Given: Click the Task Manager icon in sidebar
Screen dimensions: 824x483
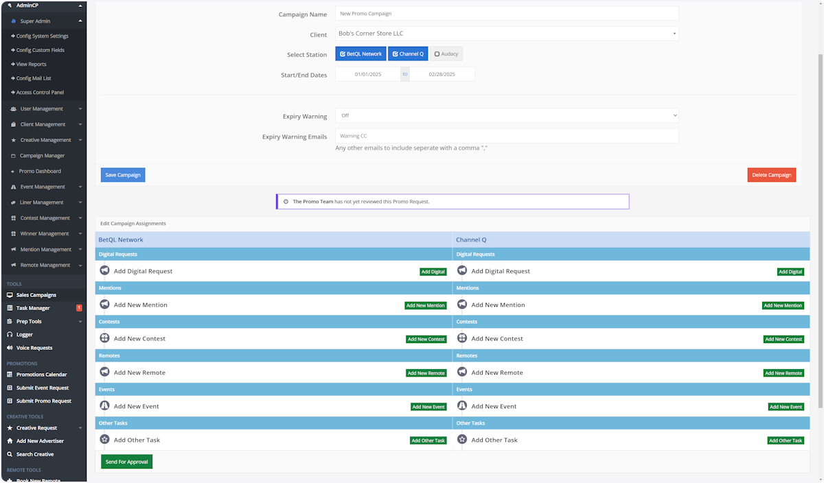Looking at the screenshot, I should (x=10, y=308).
